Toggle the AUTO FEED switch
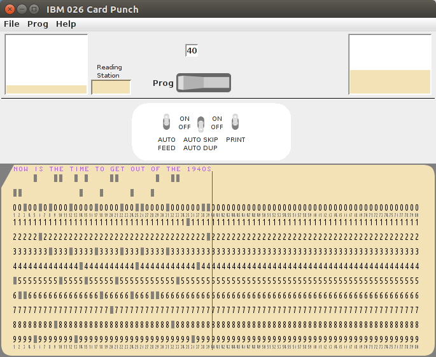436x357 pixels. [x=166, y=122]
